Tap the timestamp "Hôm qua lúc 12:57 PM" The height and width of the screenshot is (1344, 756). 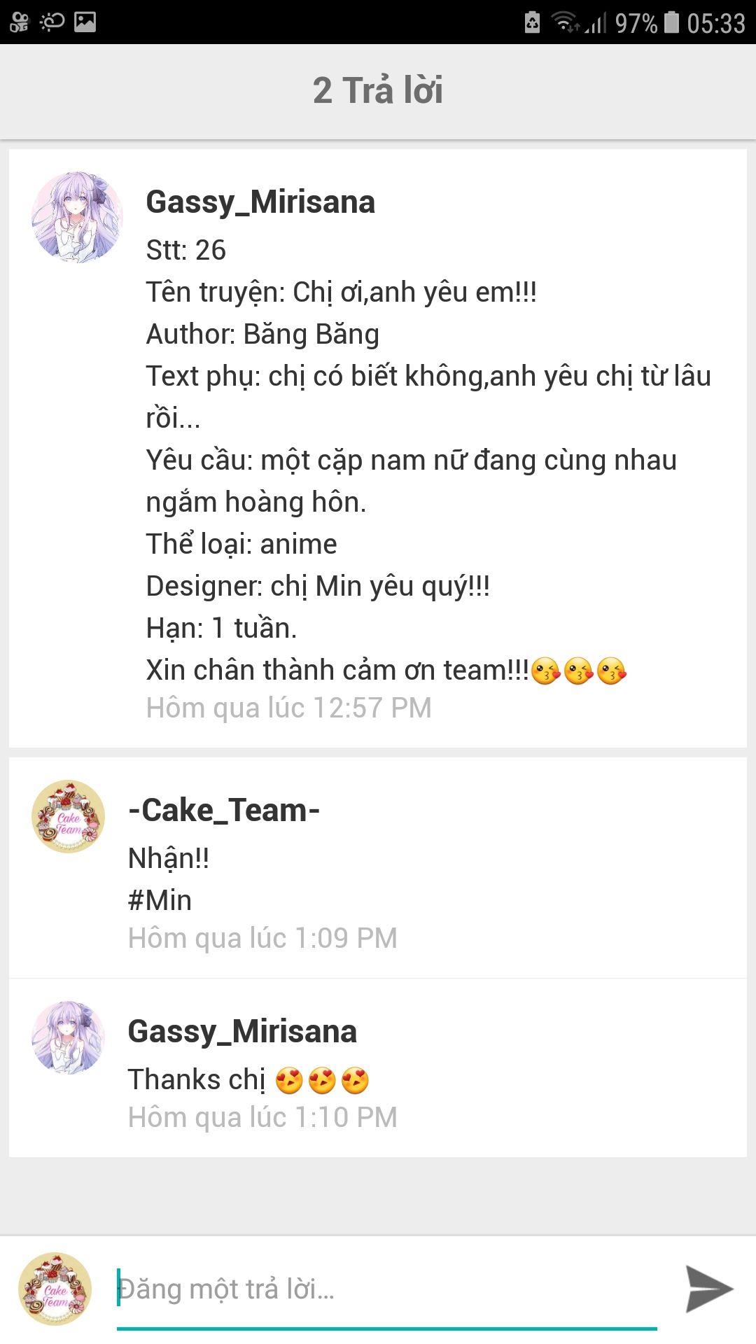point(288,708)
